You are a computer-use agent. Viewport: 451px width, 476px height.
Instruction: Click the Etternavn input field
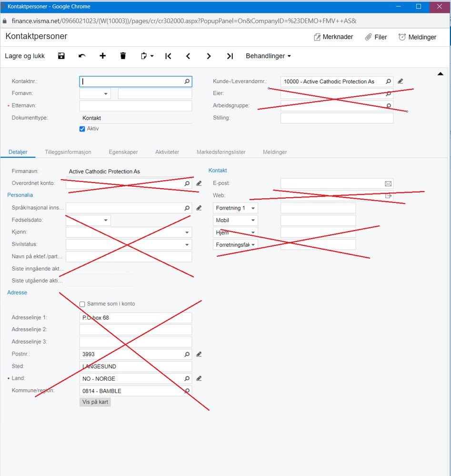(136, 106)
